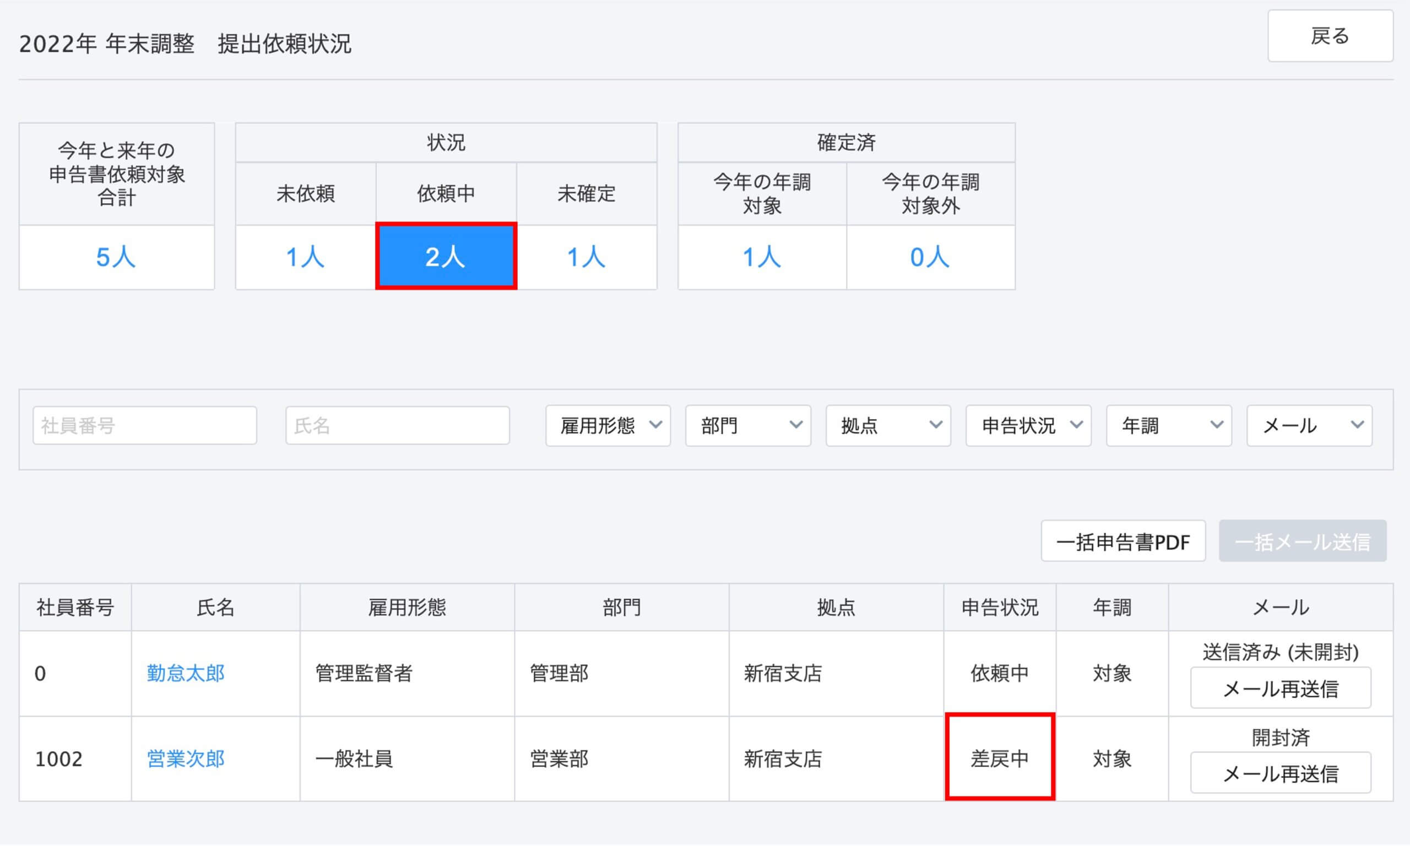Select the highlighted 依頼中 2人 cell
Image resolution: width=1410 pixels, height=846 pixels.
(x=446, y=257)
